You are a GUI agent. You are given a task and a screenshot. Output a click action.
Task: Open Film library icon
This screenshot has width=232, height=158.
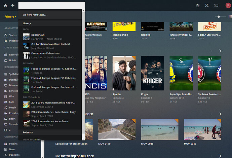pyautogui.click(x=6, y=96)
